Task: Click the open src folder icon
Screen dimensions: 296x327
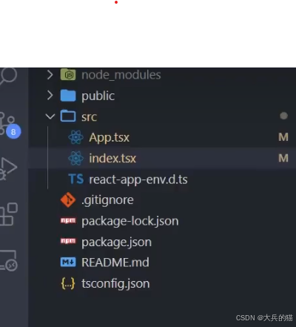Action: pos(68,116)
